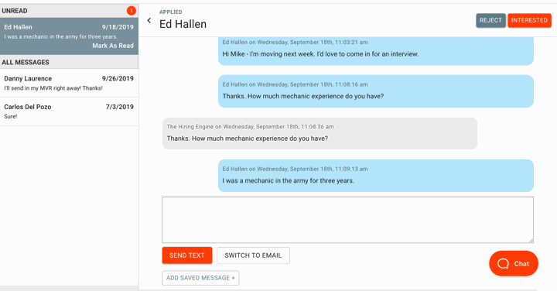557x291 pixels.
Task: Open Add Saved Message menu
Action: coord(200,278)
